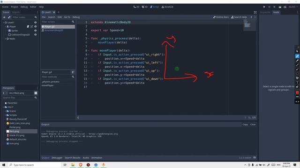Click the FileSystem search magnifier icon
This screenshot has height=168, width=300.
tap(36, 98)
